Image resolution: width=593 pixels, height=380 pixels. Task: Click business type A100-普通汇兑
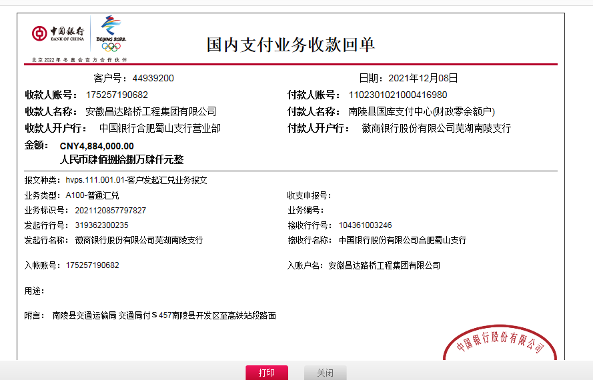tap(92, 195)
